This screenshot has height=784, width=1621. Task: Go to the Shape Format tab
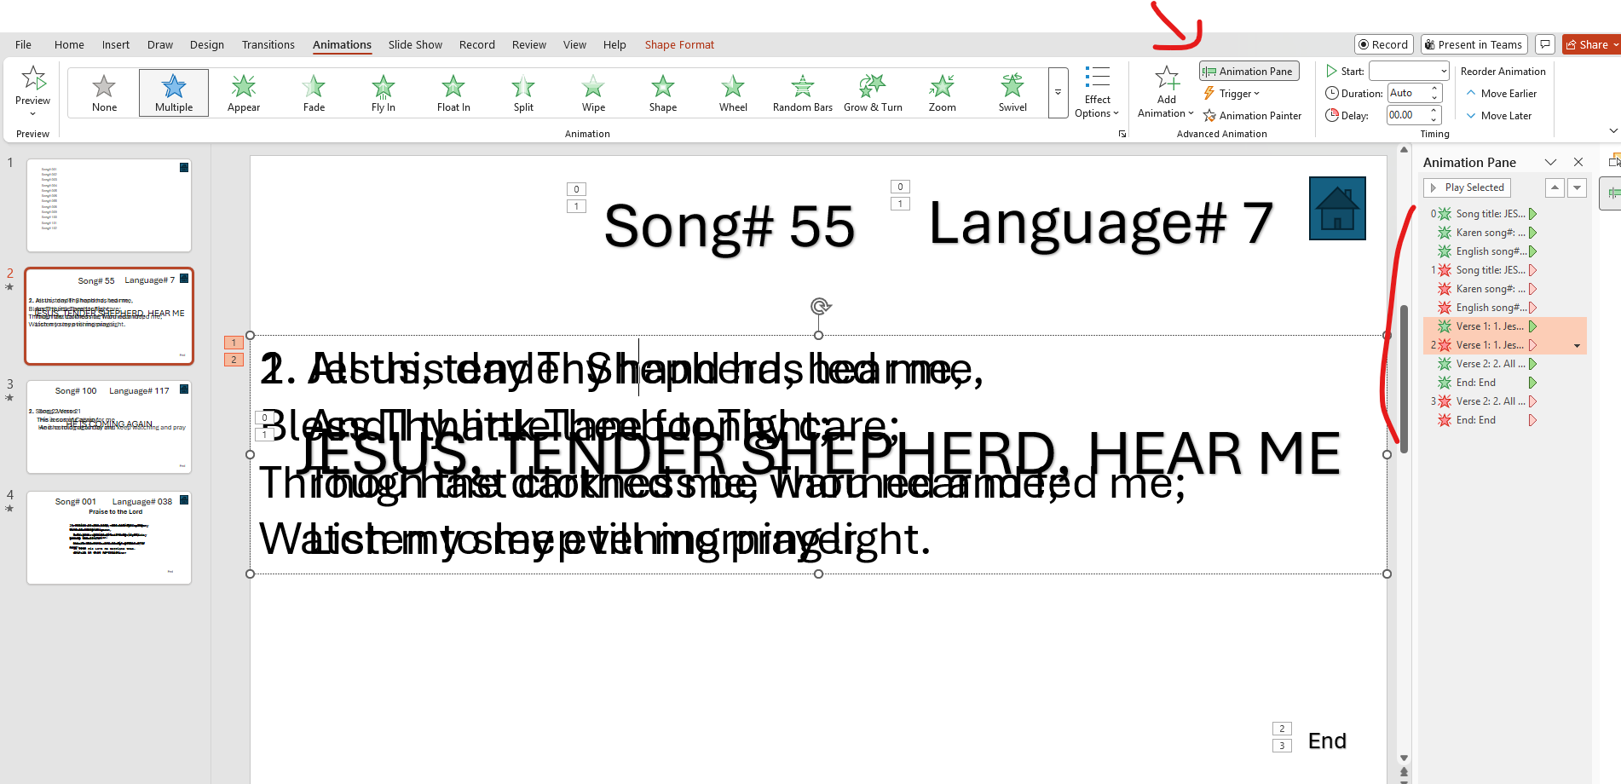(679, 45)
